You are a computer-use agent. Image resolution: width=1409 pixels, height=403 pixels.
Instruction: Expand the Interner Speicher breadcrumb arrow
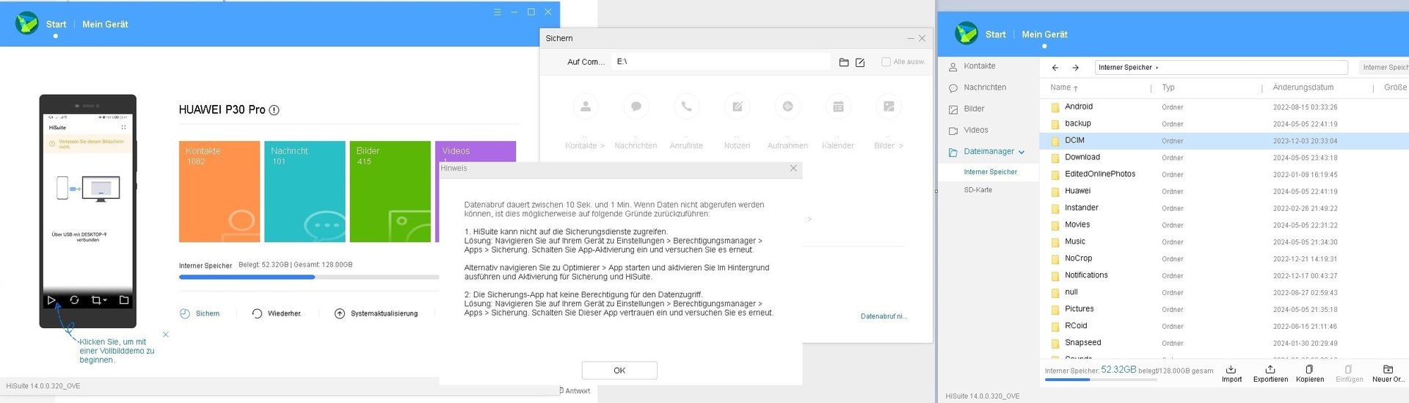pyautogui.click(x=1157, y=68)
